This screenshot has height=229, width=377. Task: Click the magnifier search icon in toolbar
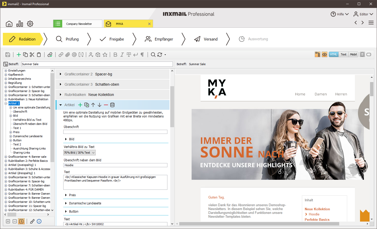tap(153, 55)
